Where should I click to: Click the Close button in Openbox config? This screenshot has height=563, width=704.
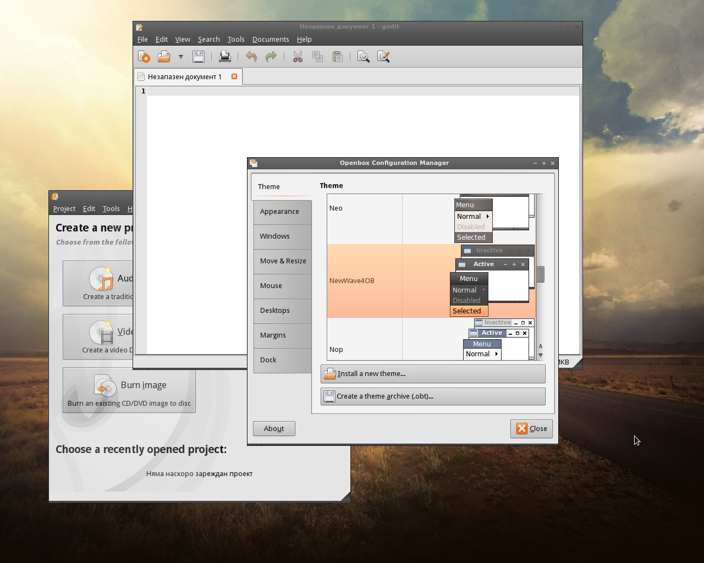pos(531,429)
